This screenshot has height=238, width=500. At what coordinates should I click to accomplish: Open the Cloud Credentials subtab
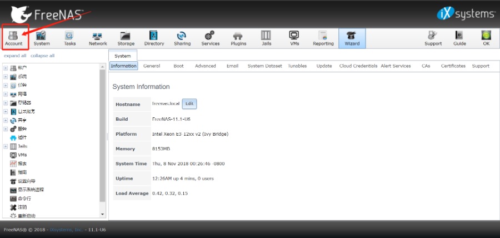358,66
